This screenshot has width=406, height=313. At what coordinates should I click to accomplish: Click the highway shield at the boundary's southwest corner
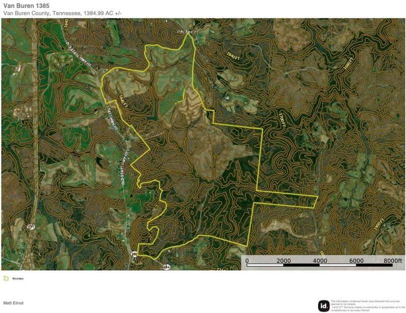pos(134,255)
